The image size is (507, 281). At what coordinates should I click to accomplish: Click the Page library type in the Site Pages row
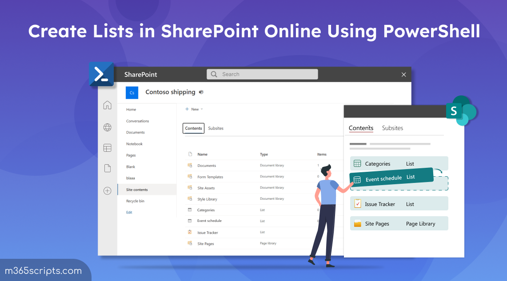(x=268, y=243)
